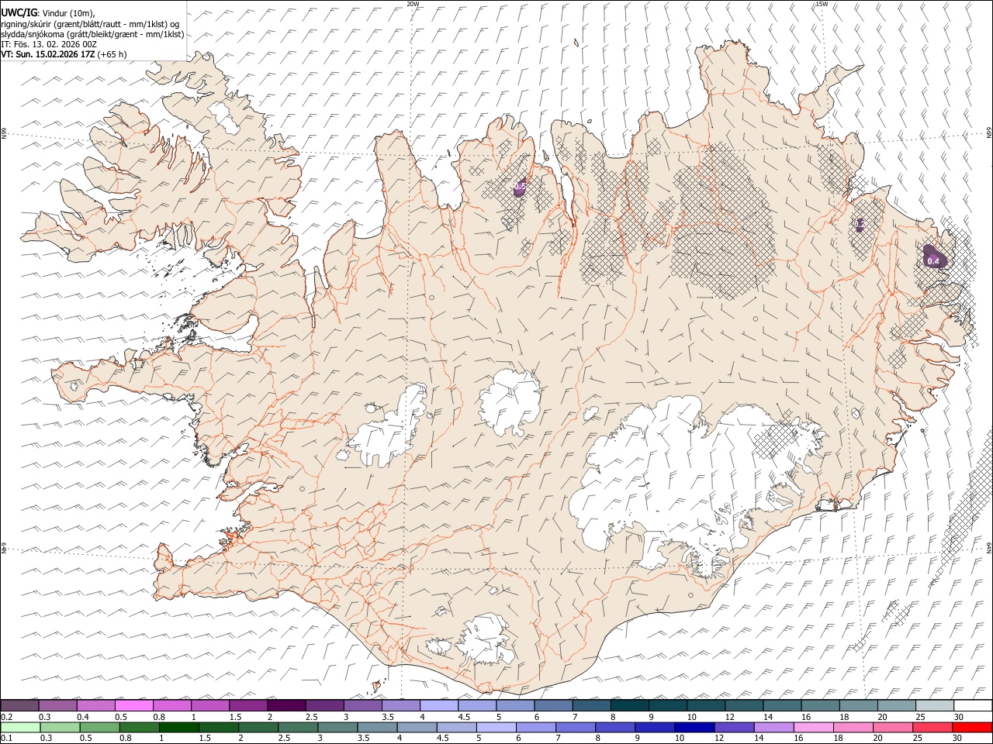Click the 'VT: Sun. 15.02.2026 17Z' valid time
The image size is (993, 744).
(48, 54)
